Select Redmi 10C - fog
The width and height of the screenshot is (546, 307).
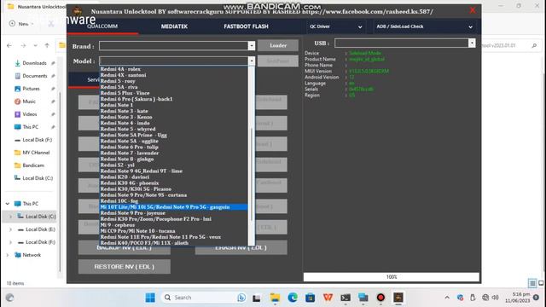(119, 201)
